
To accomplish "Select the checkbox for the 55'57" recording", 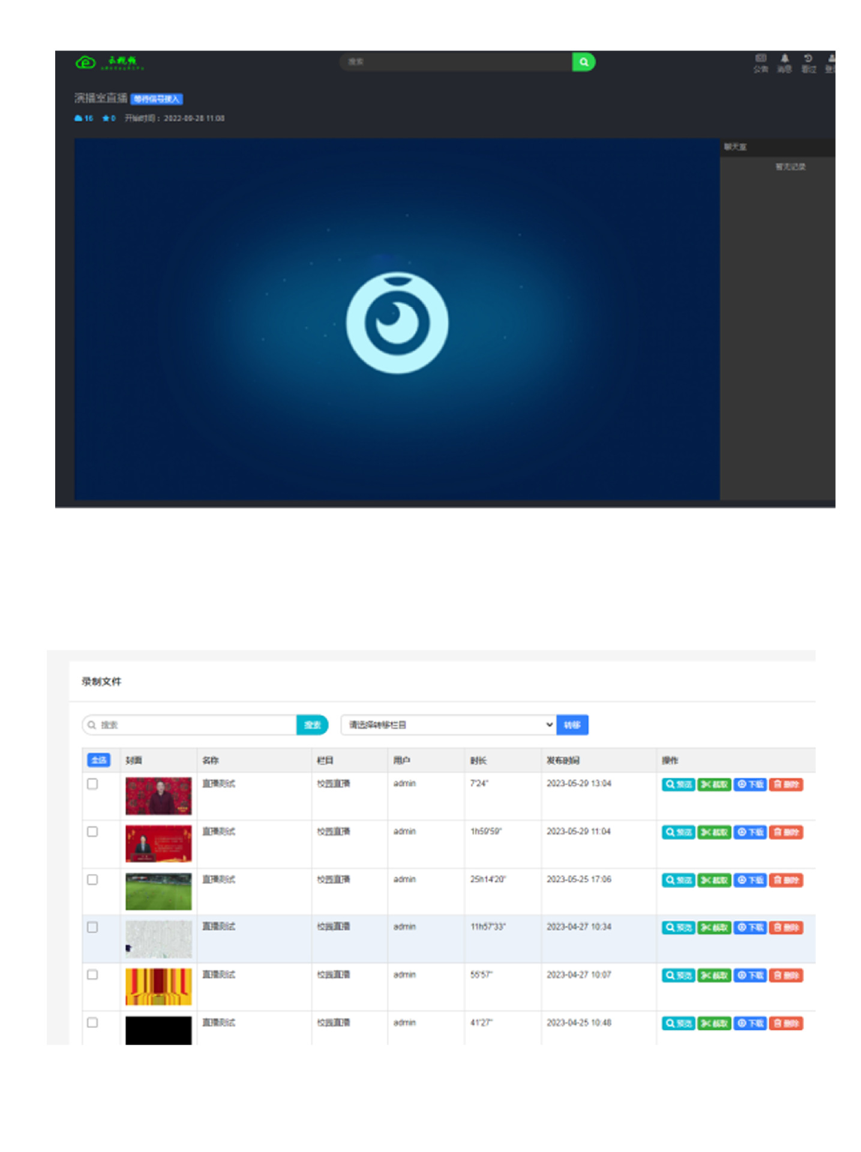I will (x=92, y=975).
